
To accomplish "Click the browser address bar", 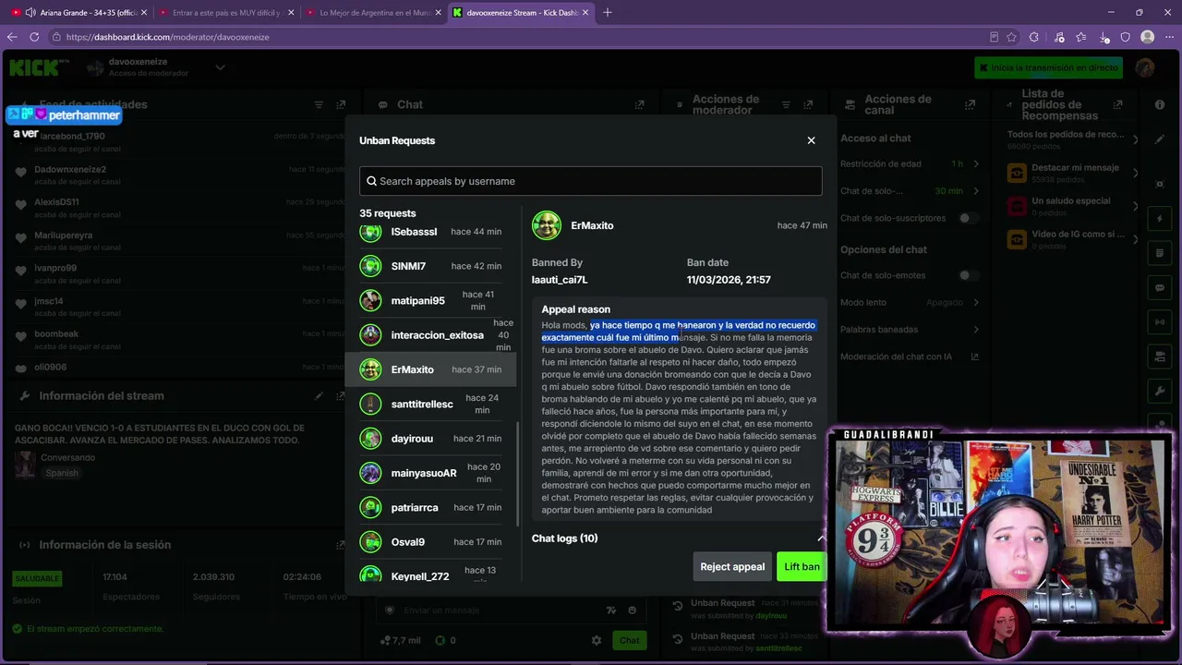I will tap(517, 37).
